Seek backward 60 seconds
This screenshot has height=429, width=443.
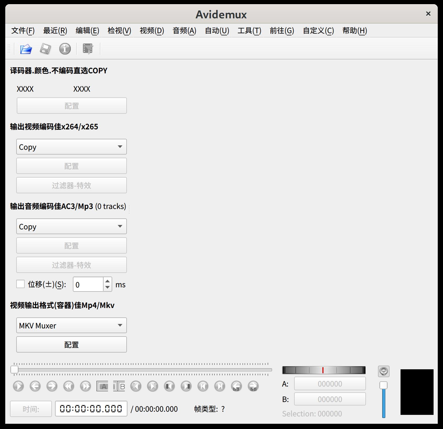tap(236, 386)
